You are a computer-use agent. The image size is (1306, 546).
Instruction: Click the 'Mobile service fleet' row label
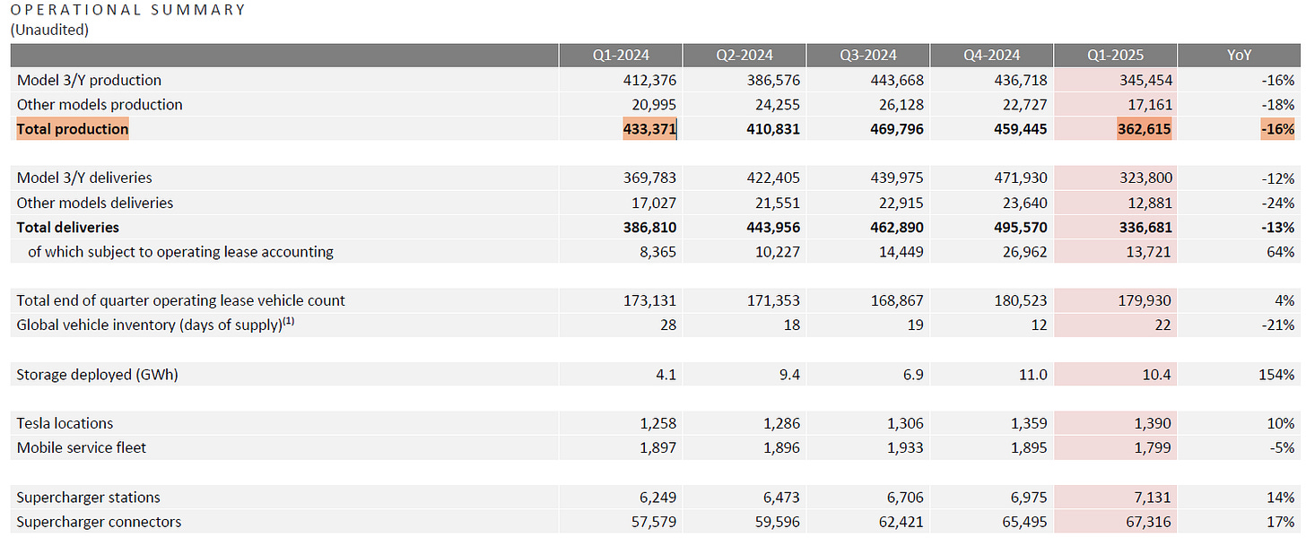point(81,447)
